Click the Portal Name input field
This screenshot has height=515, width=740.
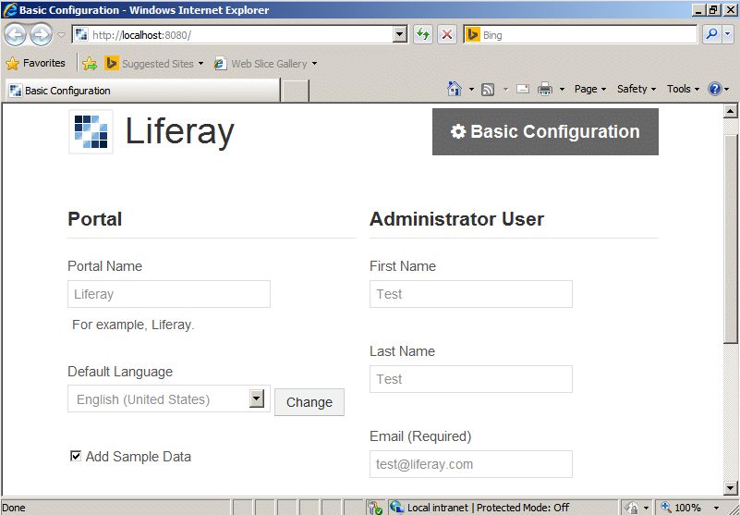(x=169, y=294)
